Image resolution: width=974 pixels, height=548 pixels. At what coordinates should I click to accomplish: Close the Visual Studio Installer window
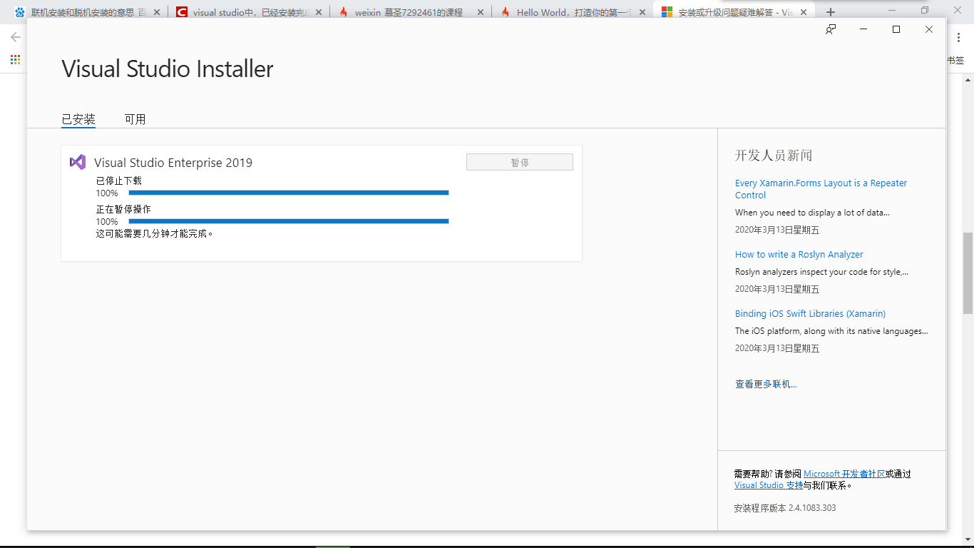929,29
